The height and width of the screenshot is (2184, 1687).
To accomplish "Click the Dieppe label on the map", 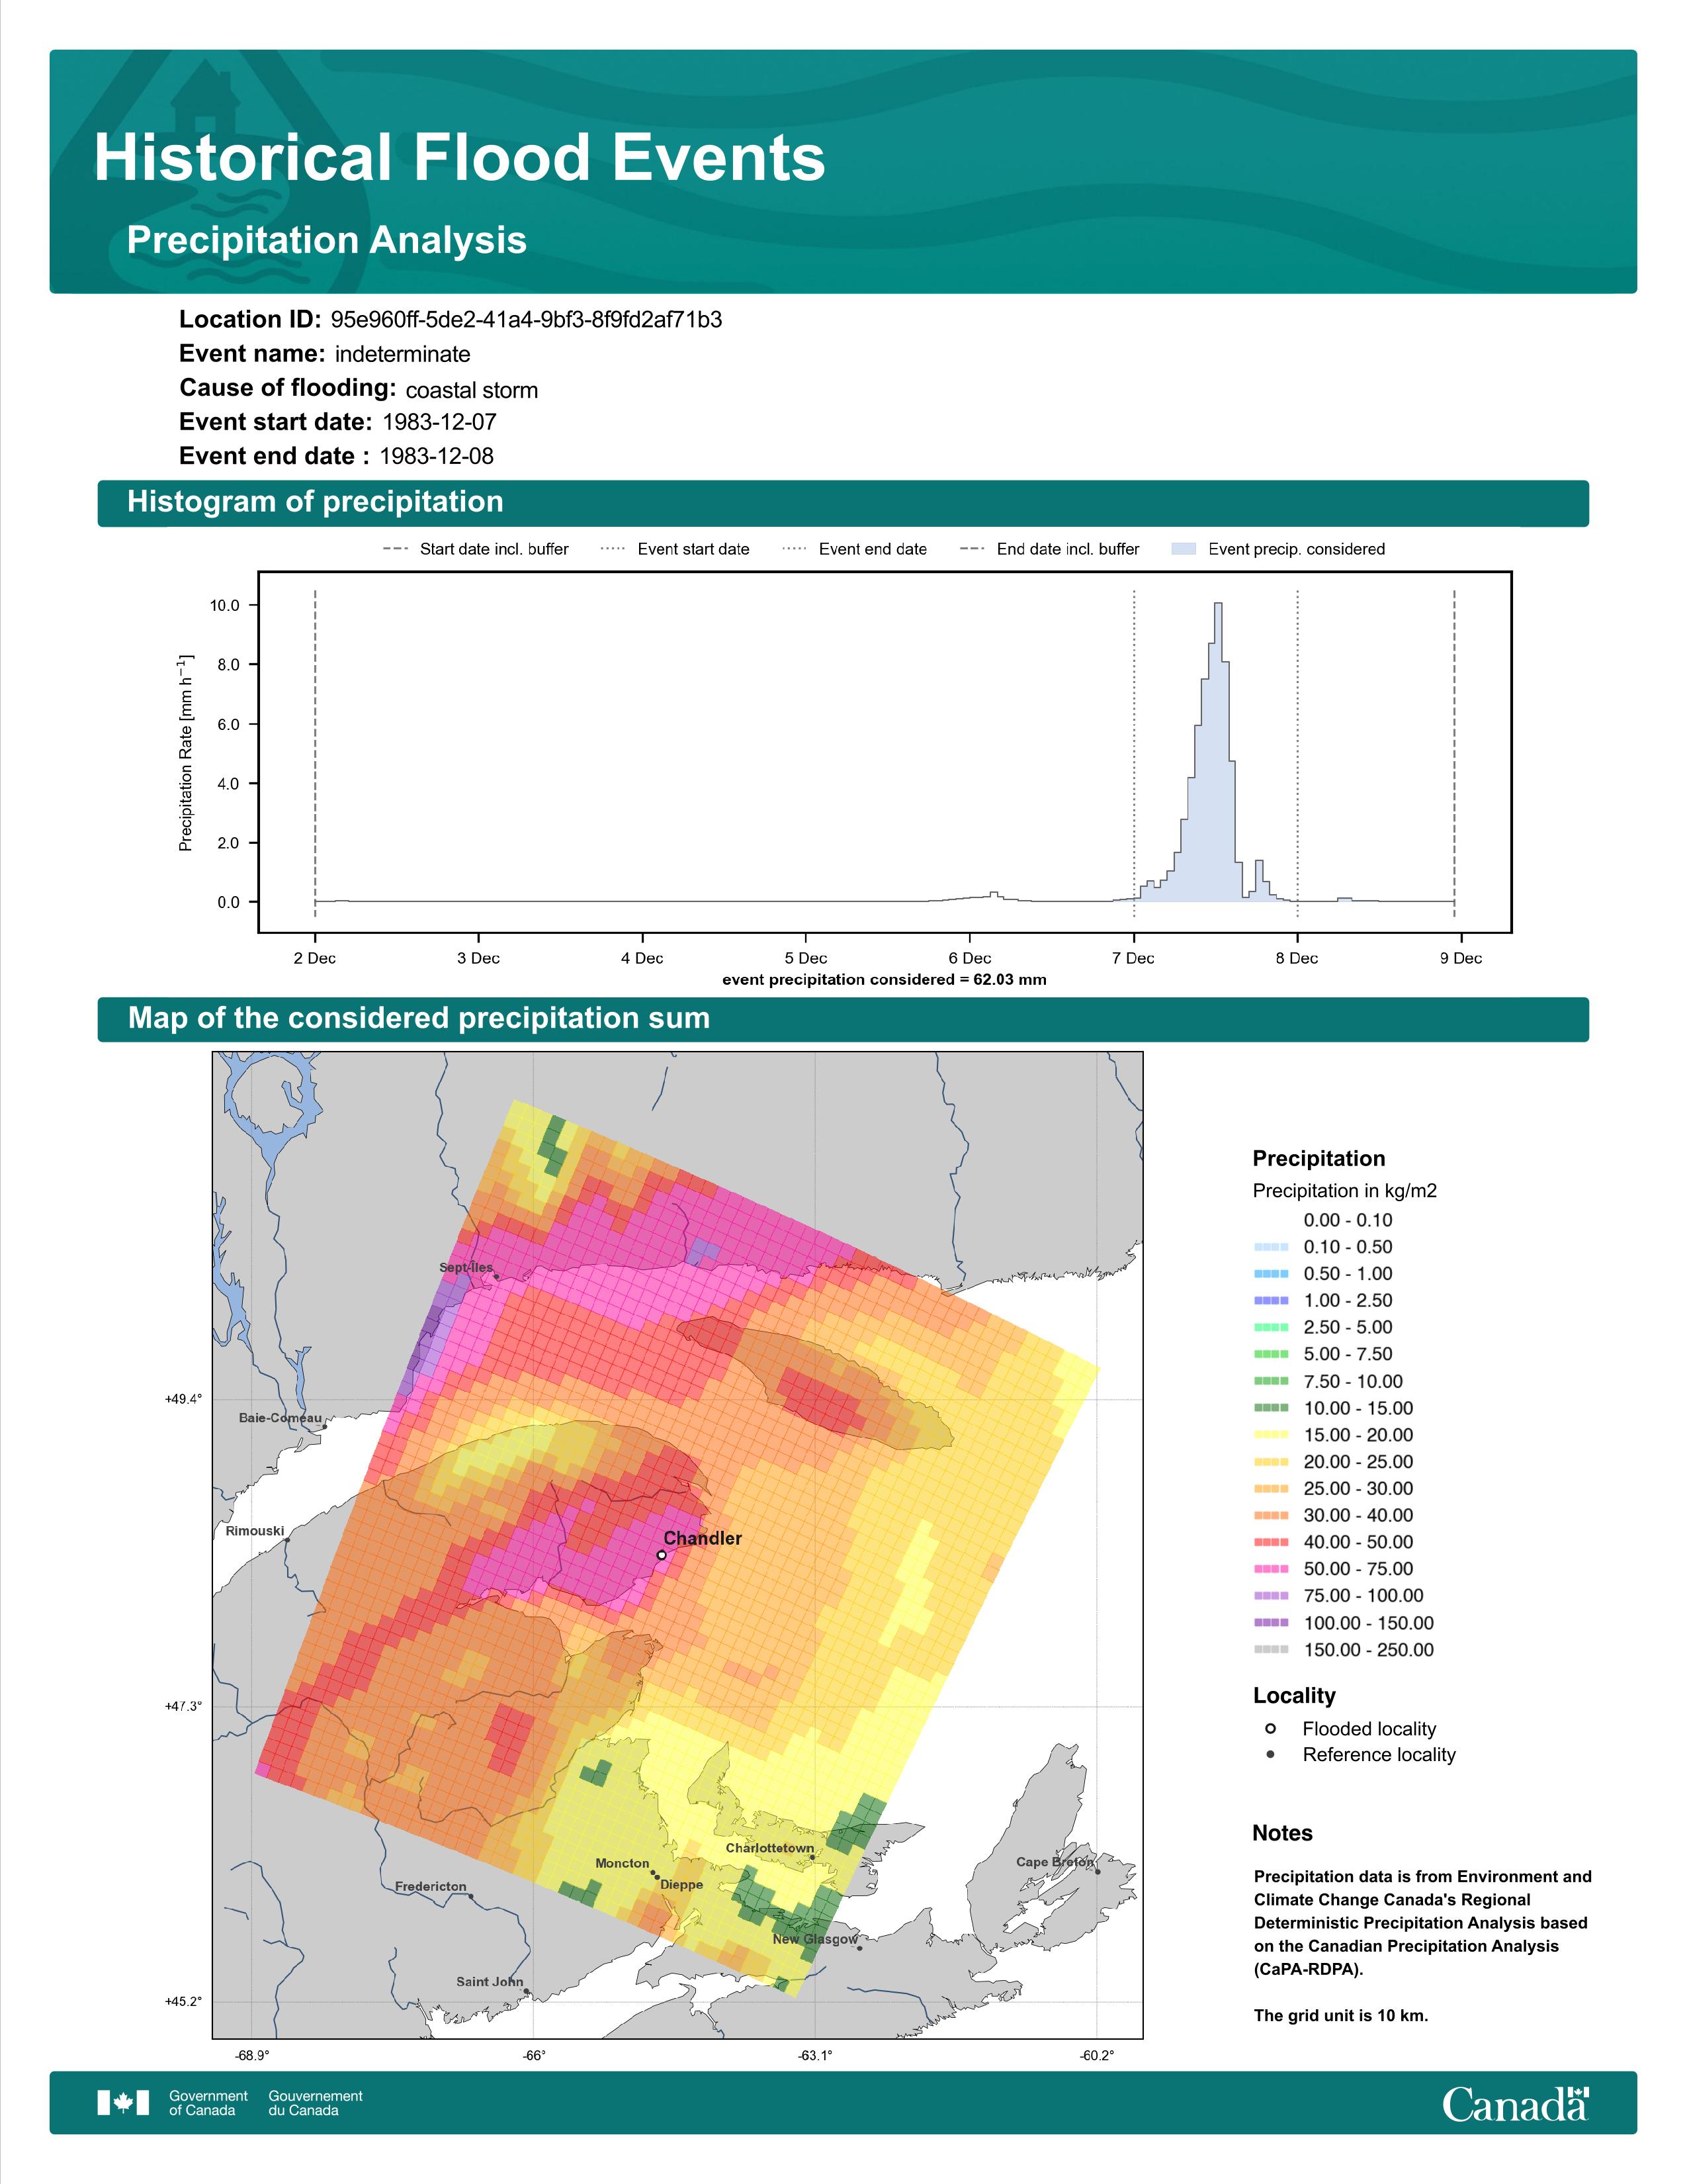I will click(x=681, y=1885).
